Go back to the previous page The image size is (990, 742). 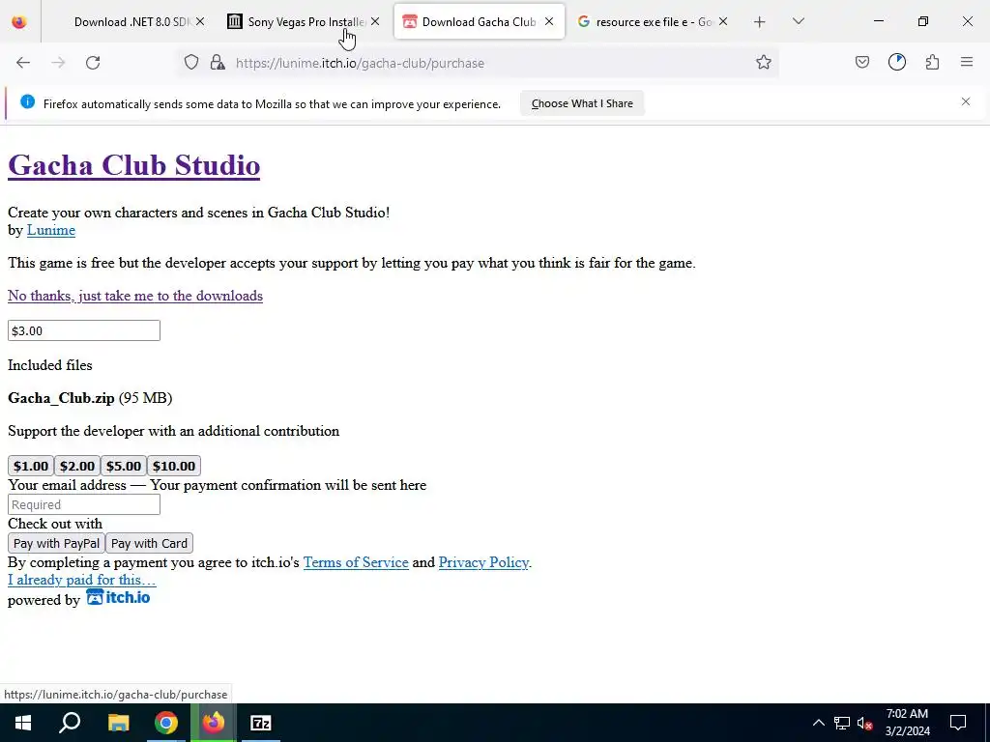coord(23,63)
